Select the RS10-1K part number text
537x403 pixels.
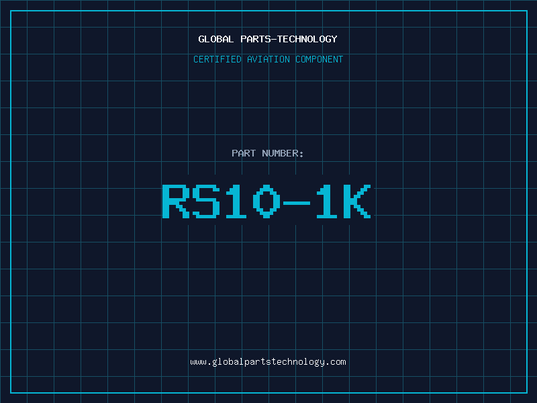coord(266,201)
